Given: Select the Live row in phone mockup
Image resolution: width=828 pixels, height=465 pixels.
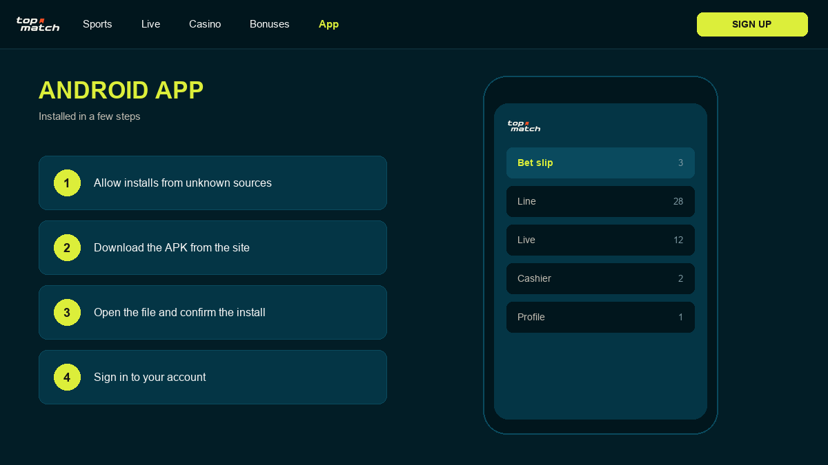Looking at the screenshot, I should 600,240.
